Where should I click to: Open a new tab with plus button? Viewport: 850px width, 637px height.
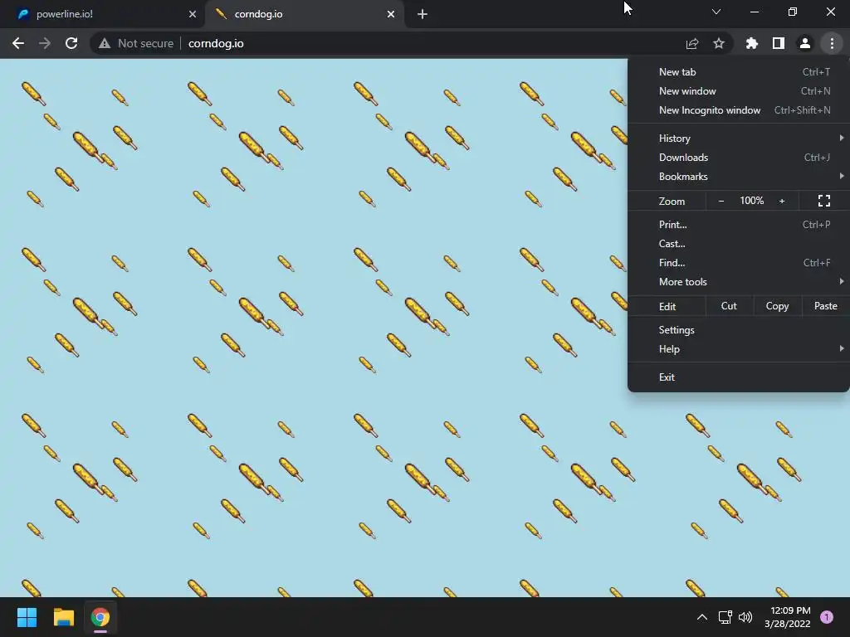click(423, 14)
